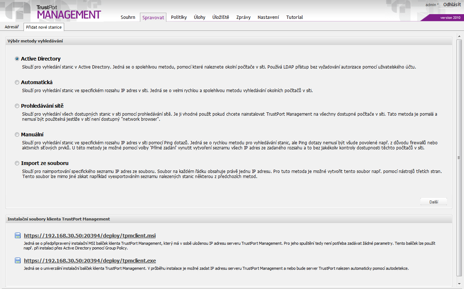
Task: Open the tpmclient.msi download link
Action: click(90, 236)
